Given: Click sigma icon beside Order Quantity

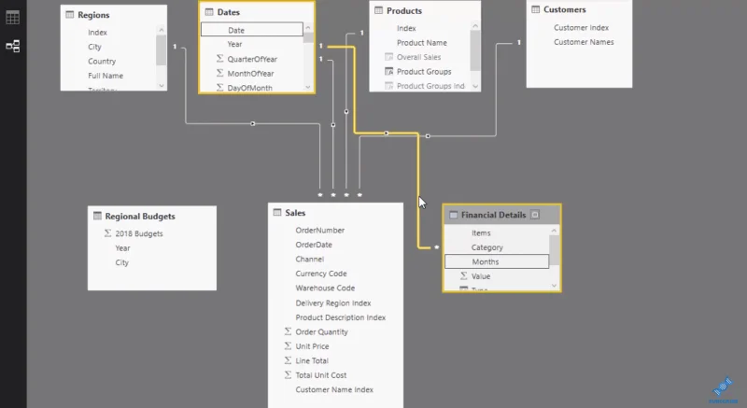Looking at the screenshot, I should coord(288,331).
